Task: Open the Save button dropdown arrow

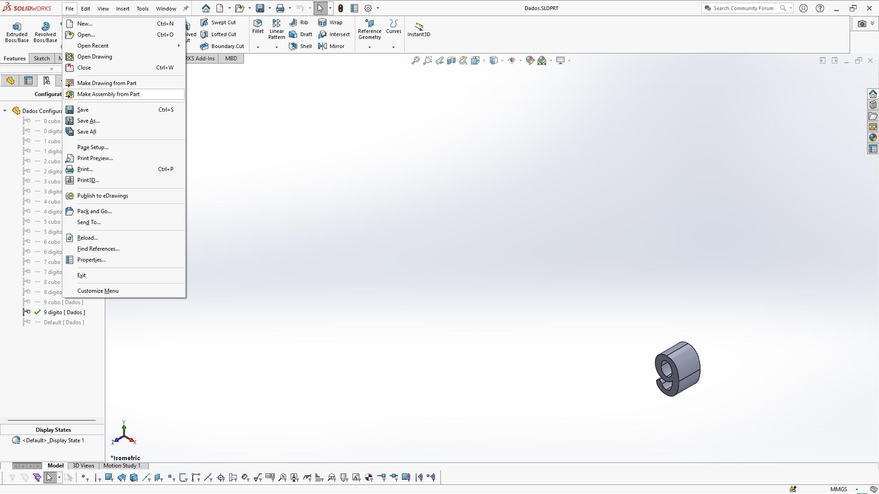Action: pyautogui.click(x=270, y=8)
